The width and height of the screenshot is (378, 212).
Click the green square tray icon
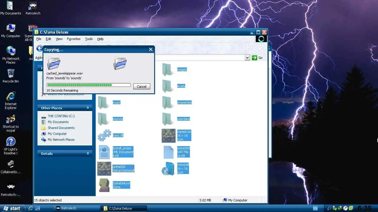(x=351, y=208)
